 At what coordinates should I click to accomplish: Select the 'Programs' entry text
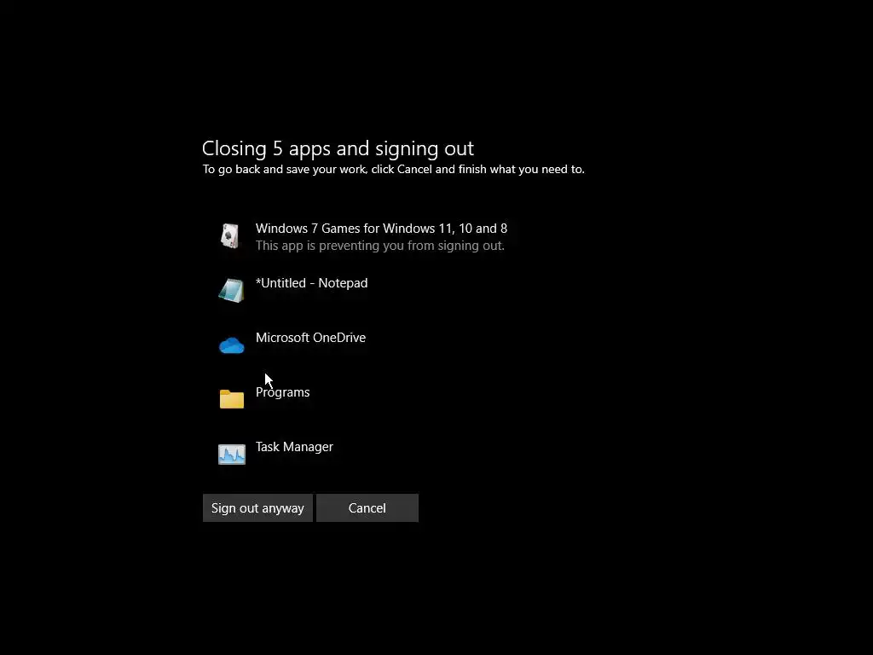[x=283, y=392]
